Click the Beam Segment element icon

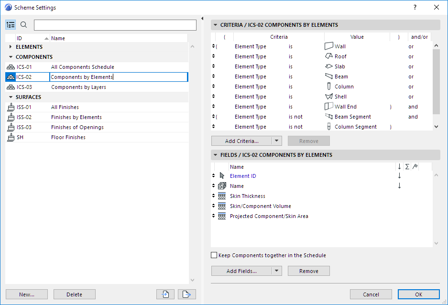329,117
